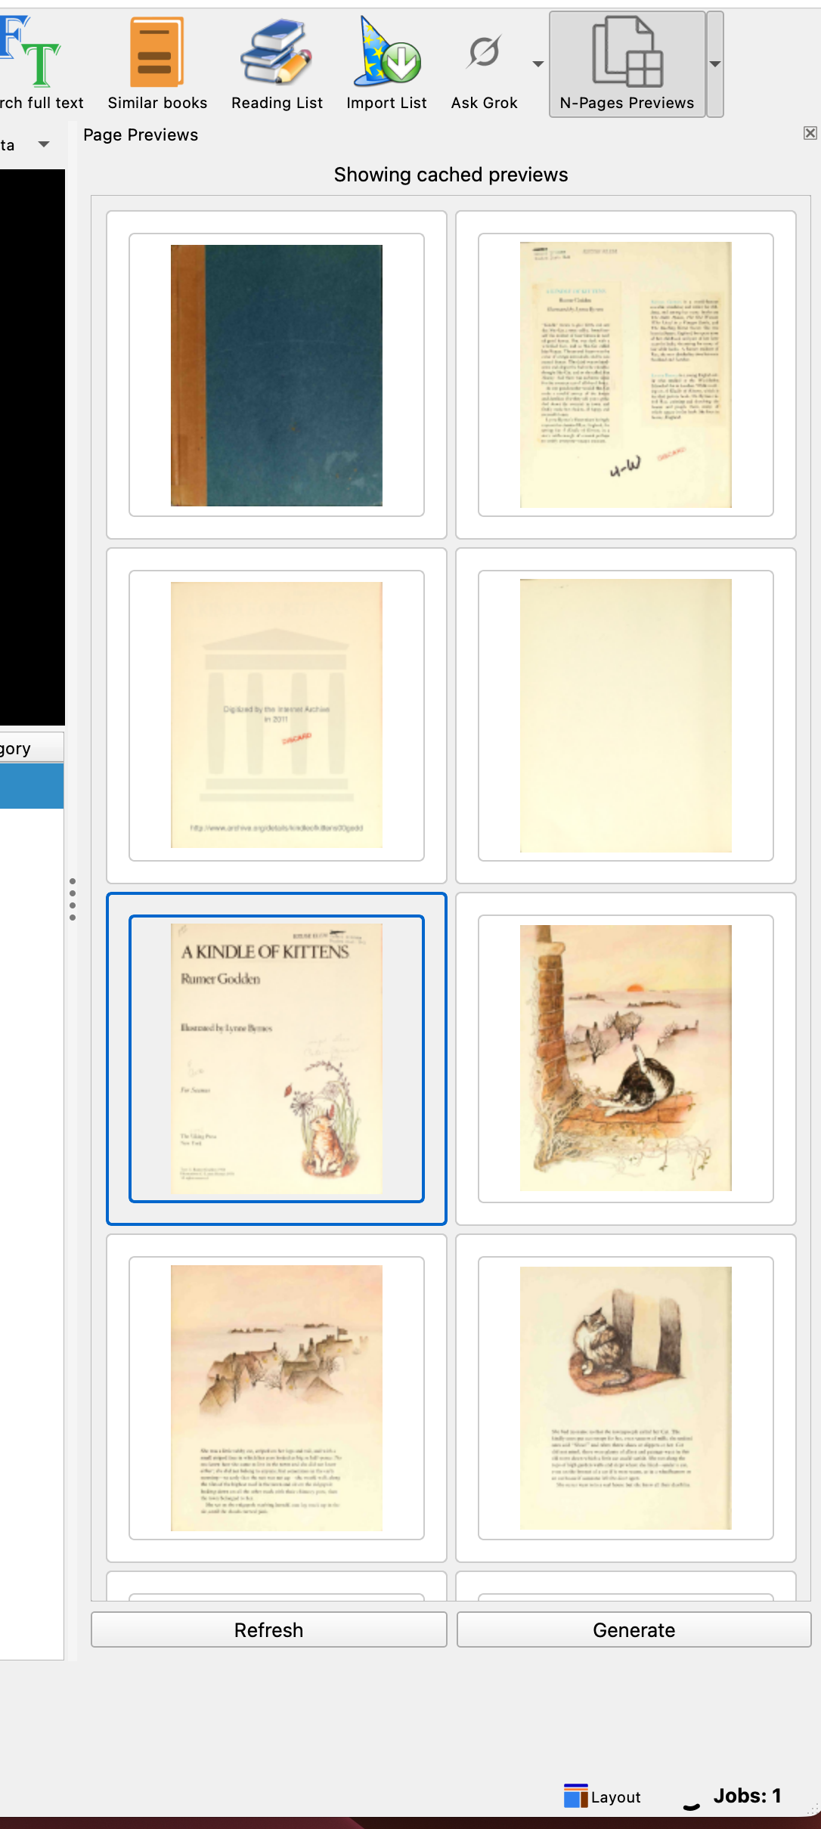Click the Generate button
Screen dimensions: 821x1829
tap(634, 1629)
